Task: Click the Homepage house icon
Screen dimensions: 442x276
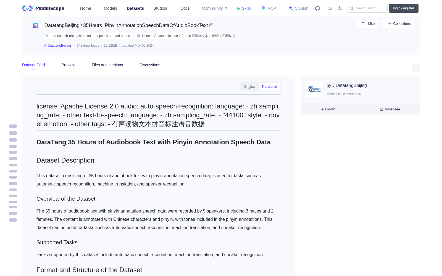Action: pos(382,109)
